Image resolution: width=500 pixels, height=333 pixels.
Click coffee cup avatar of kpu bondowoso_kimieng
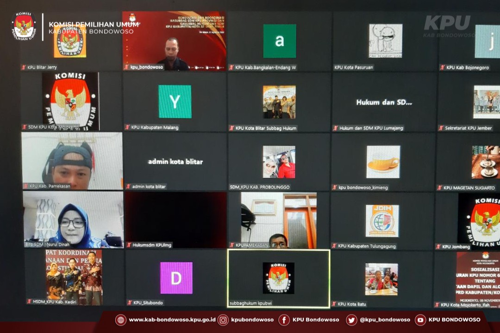pyautogui.click(x=383, y=162)
